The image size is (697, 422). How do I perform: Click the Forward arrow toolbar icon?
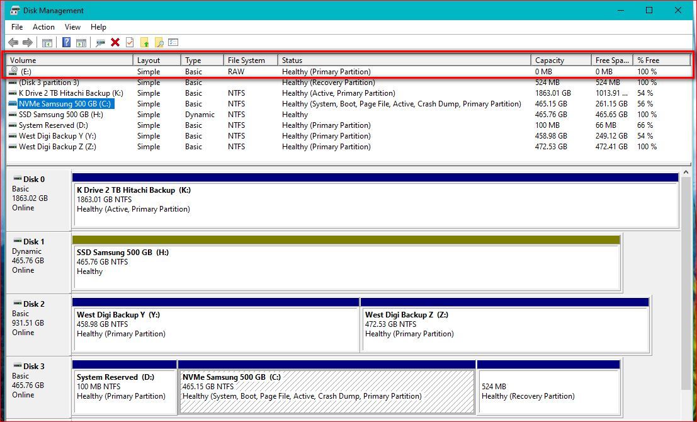tap(27, 43)
